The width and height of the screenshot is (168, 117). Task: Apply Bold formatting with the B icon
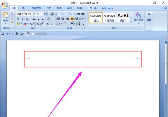coord(18,19)
